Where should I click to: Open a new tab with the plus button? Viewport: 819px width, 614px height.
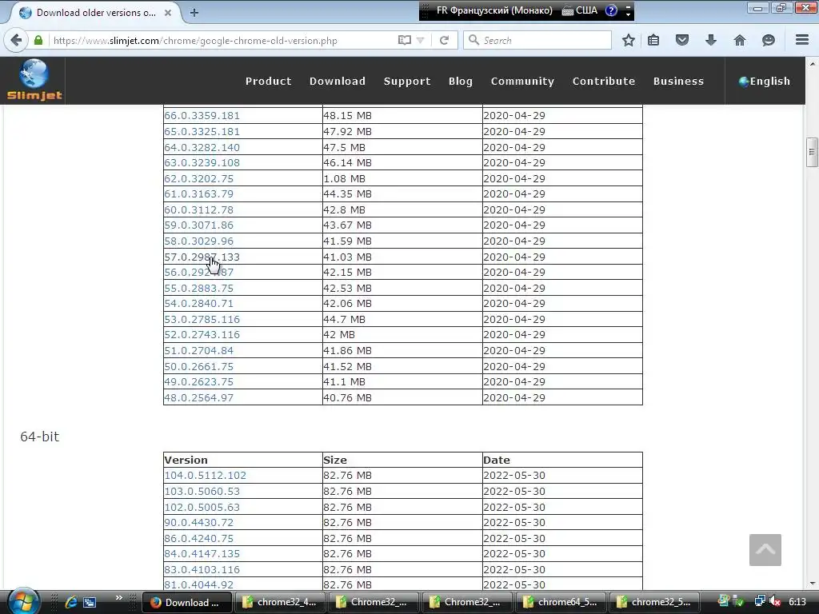pyautogui.click(x=194, y=13)
